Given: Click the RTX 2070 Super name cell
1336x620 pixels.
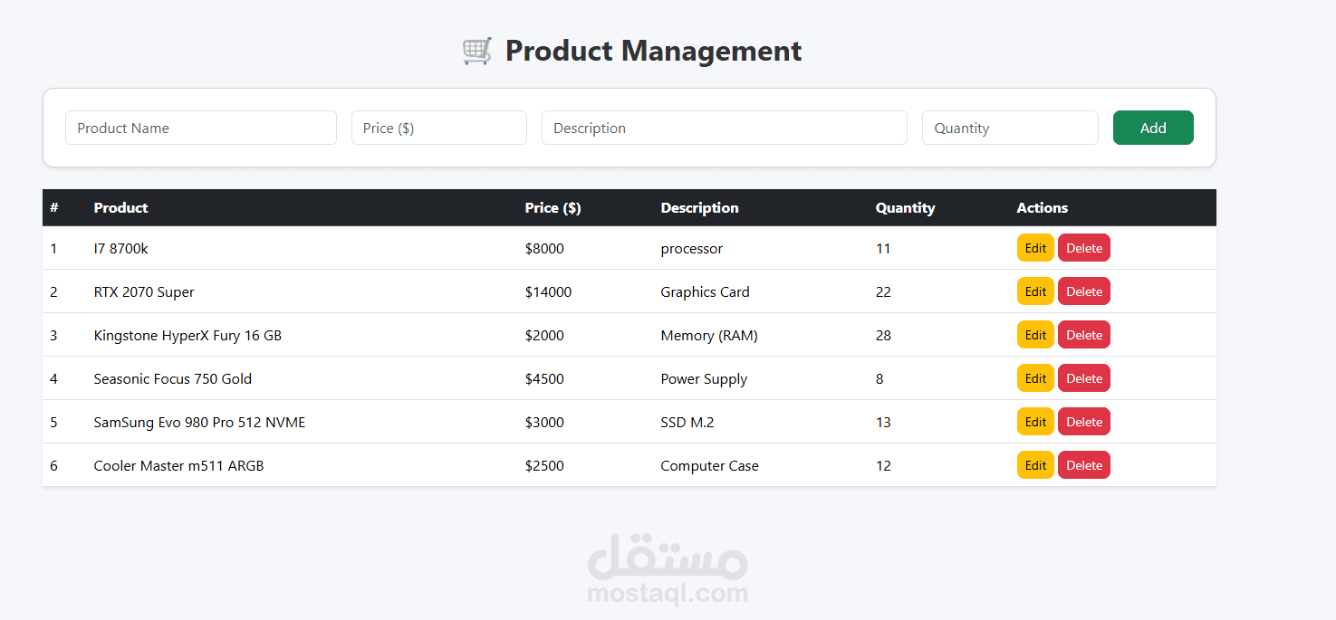Looking at the screenshot, I should 144,292.
